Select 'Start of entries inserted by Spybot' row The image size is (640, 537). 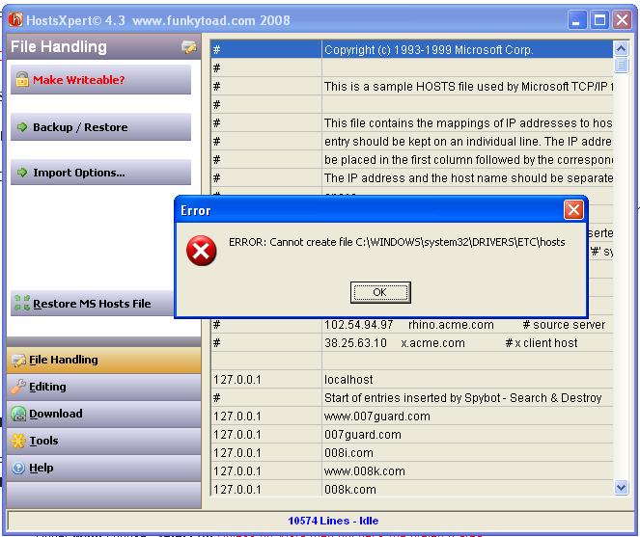pos(412,398)
